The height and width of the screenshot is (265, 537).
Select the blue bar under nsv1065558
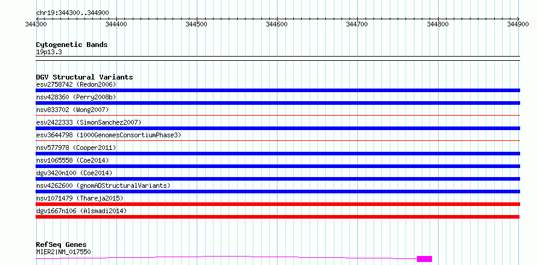coord(278,166)
